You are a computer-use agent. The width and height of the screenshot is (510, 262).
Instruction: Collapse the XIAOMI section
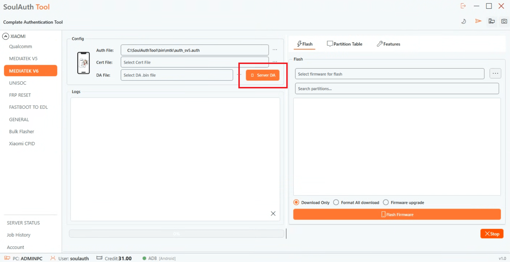[x=5, y=36]
